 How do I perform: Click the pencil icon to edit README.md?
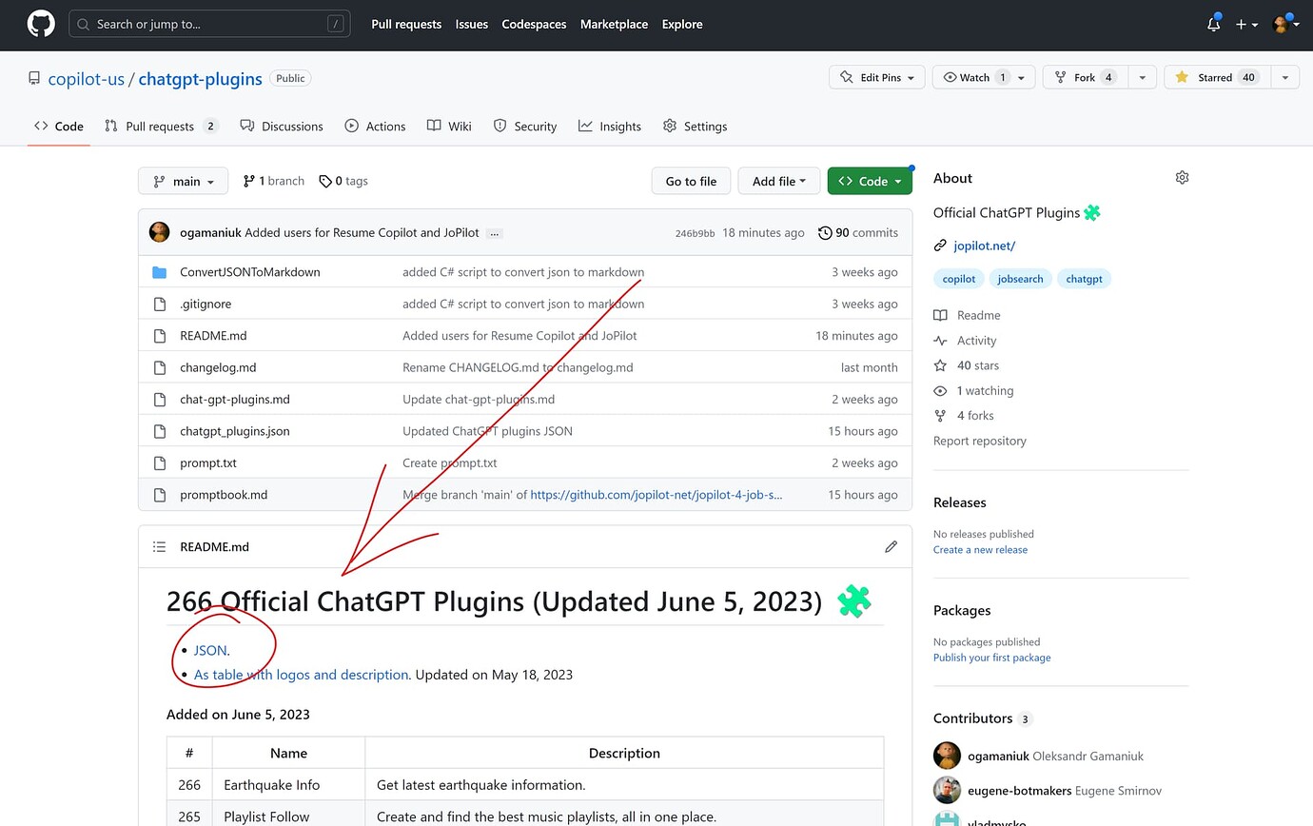tap(891, 546)
